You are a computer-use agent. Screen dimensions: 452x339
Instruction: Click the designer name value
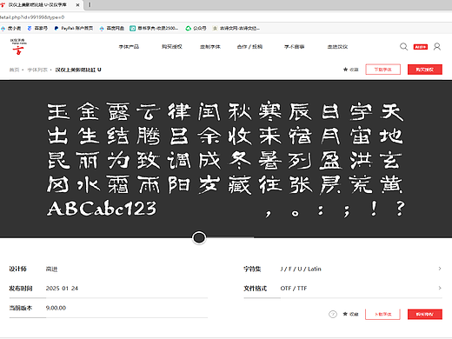51,269
